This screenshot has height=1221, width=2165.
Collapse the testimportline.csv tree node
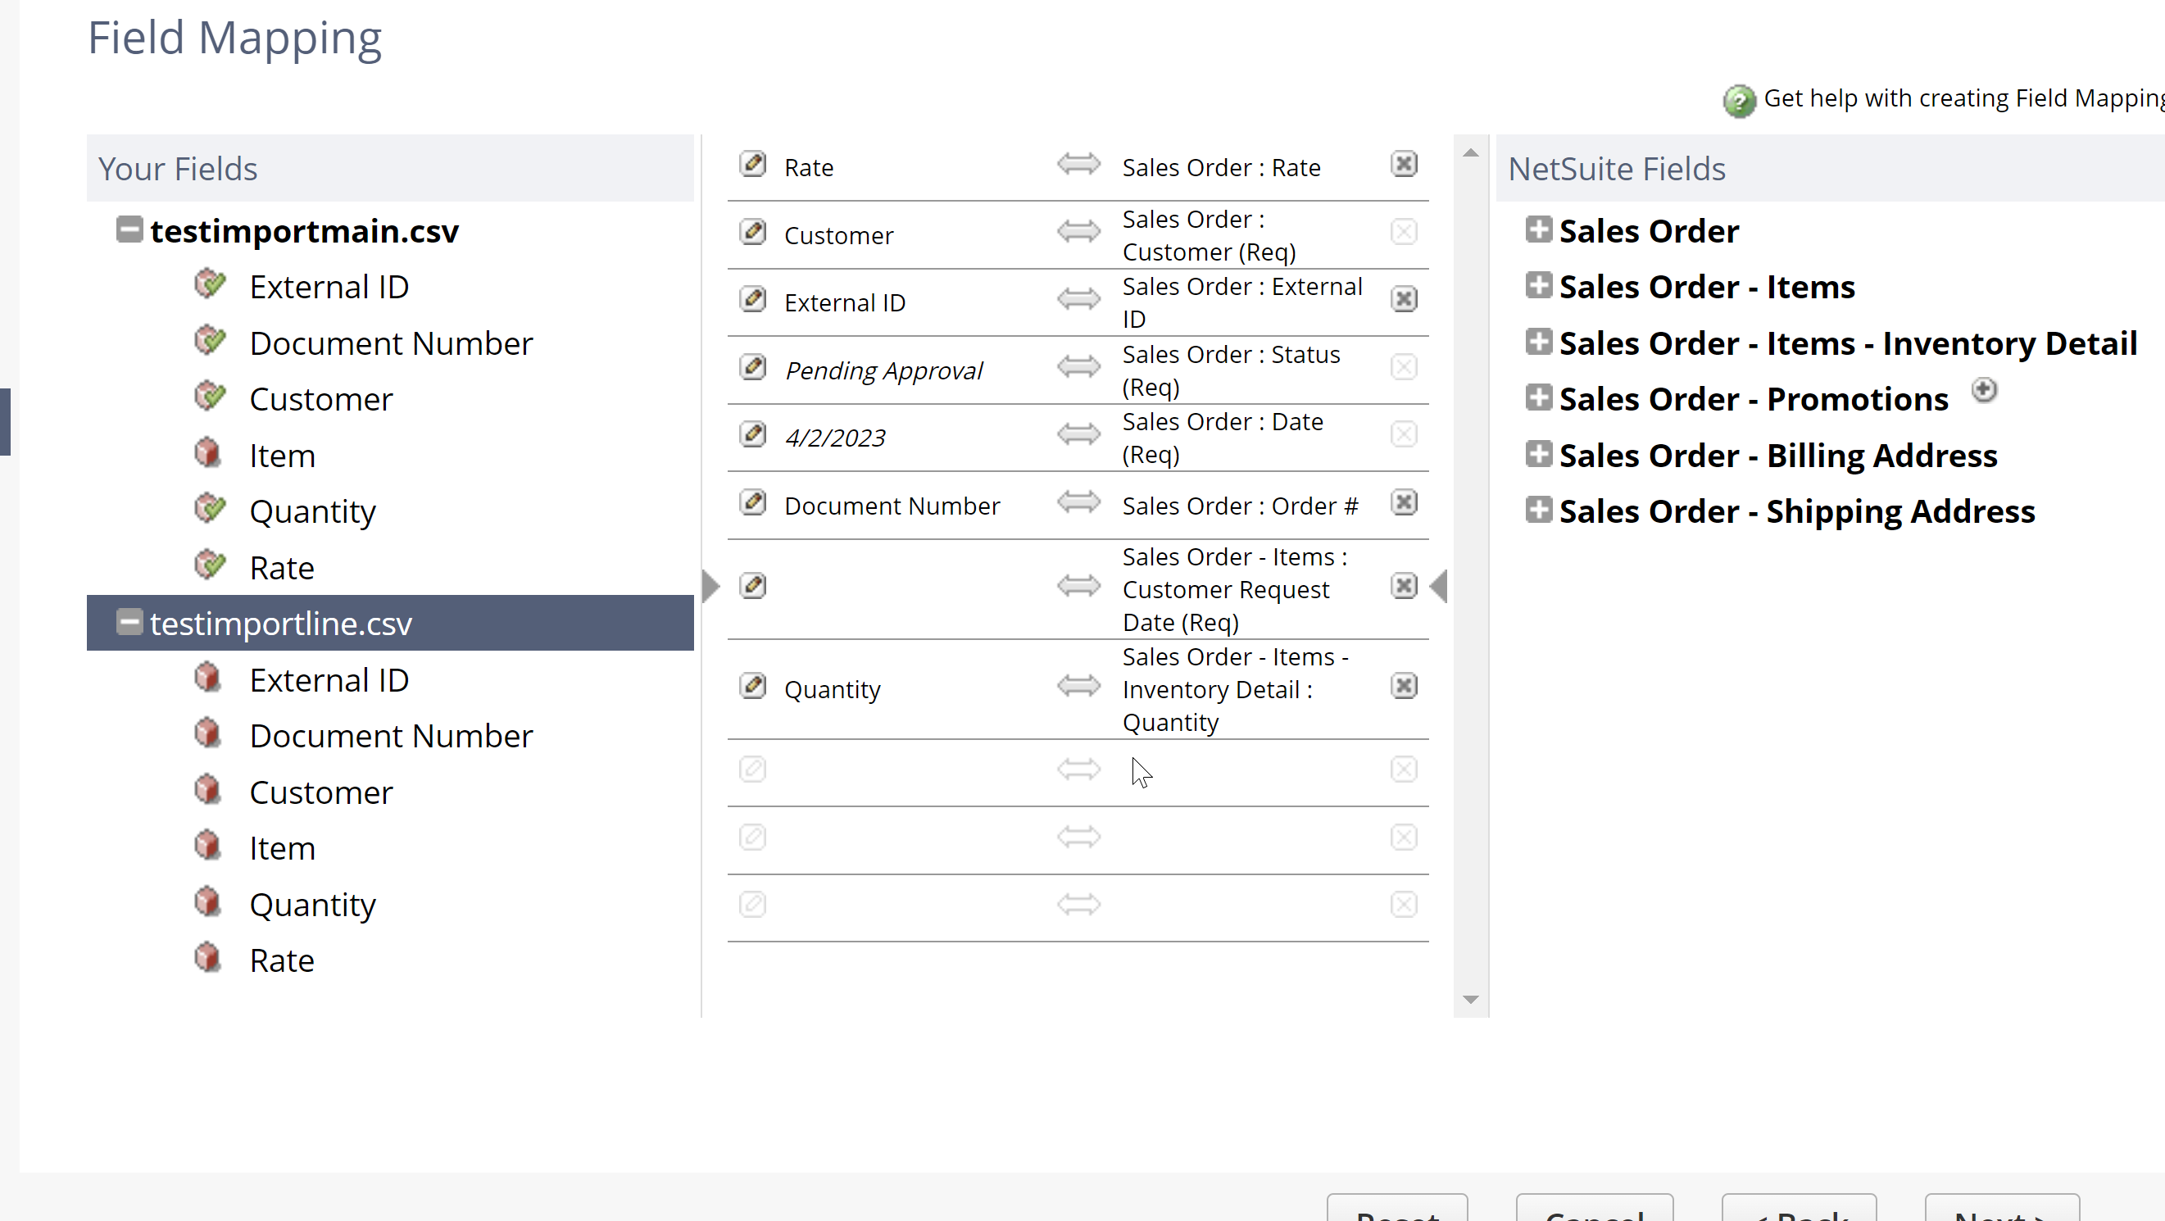(129, 622)
